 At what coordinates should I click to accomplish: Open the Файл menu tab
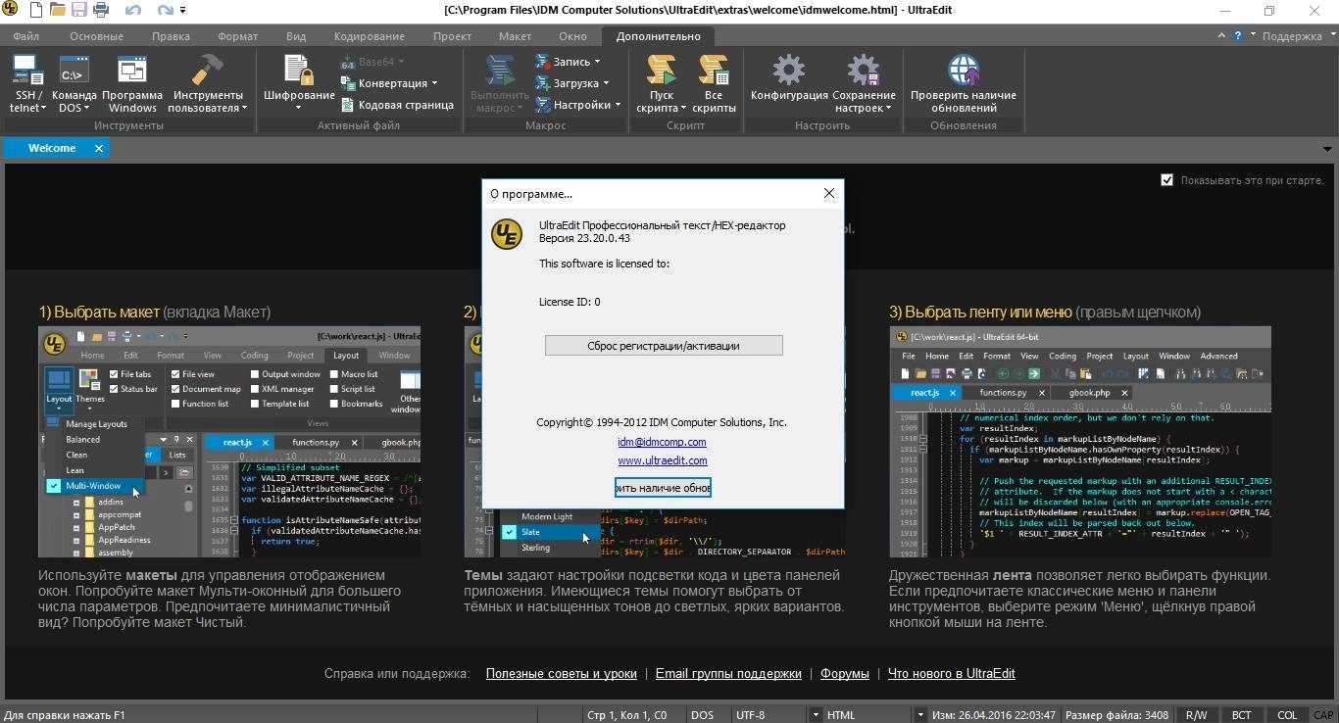coord(26,36)
